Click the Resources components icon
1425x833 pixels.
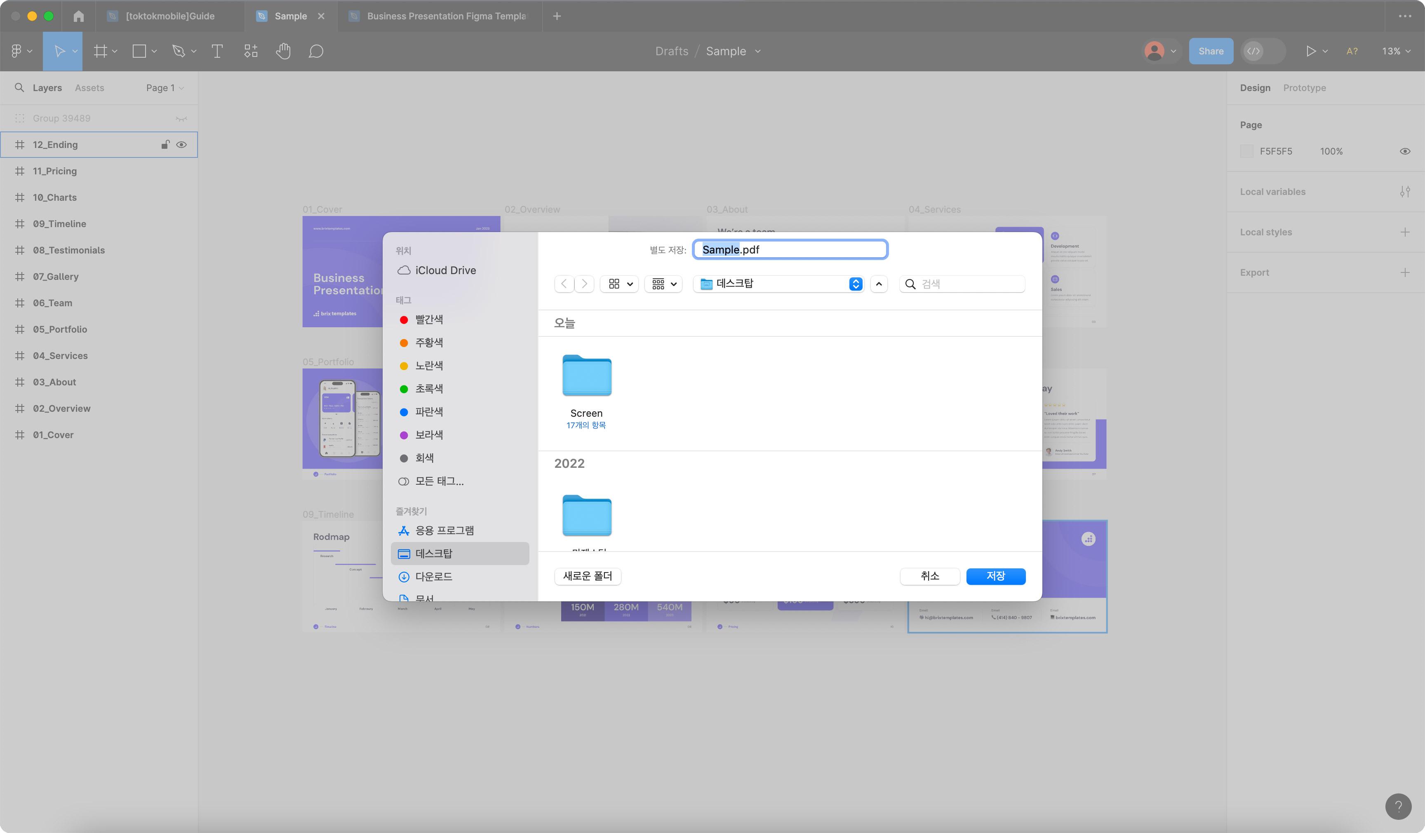click(x=251, y=52)
